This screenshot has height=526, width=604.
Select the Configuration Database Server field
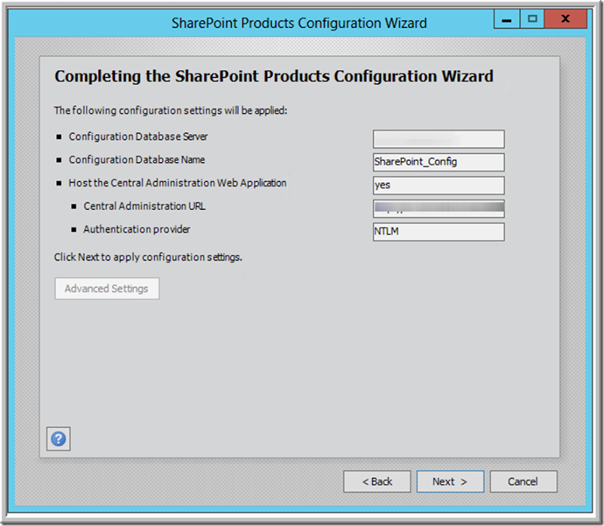439,139
